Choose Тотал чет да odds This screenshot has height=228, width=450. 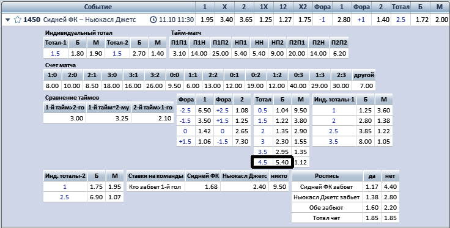point(372,218)
